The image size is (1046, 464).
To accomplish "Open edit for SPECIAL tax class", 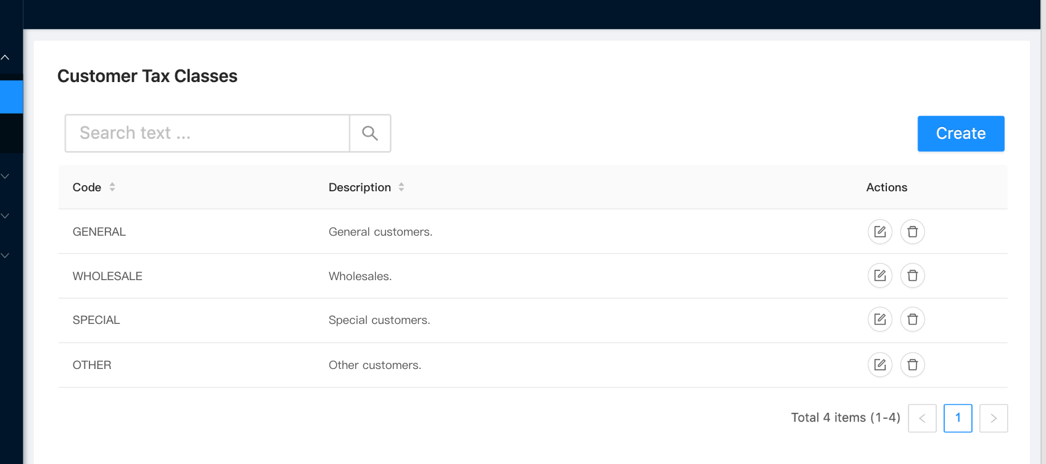I will 879,320.
